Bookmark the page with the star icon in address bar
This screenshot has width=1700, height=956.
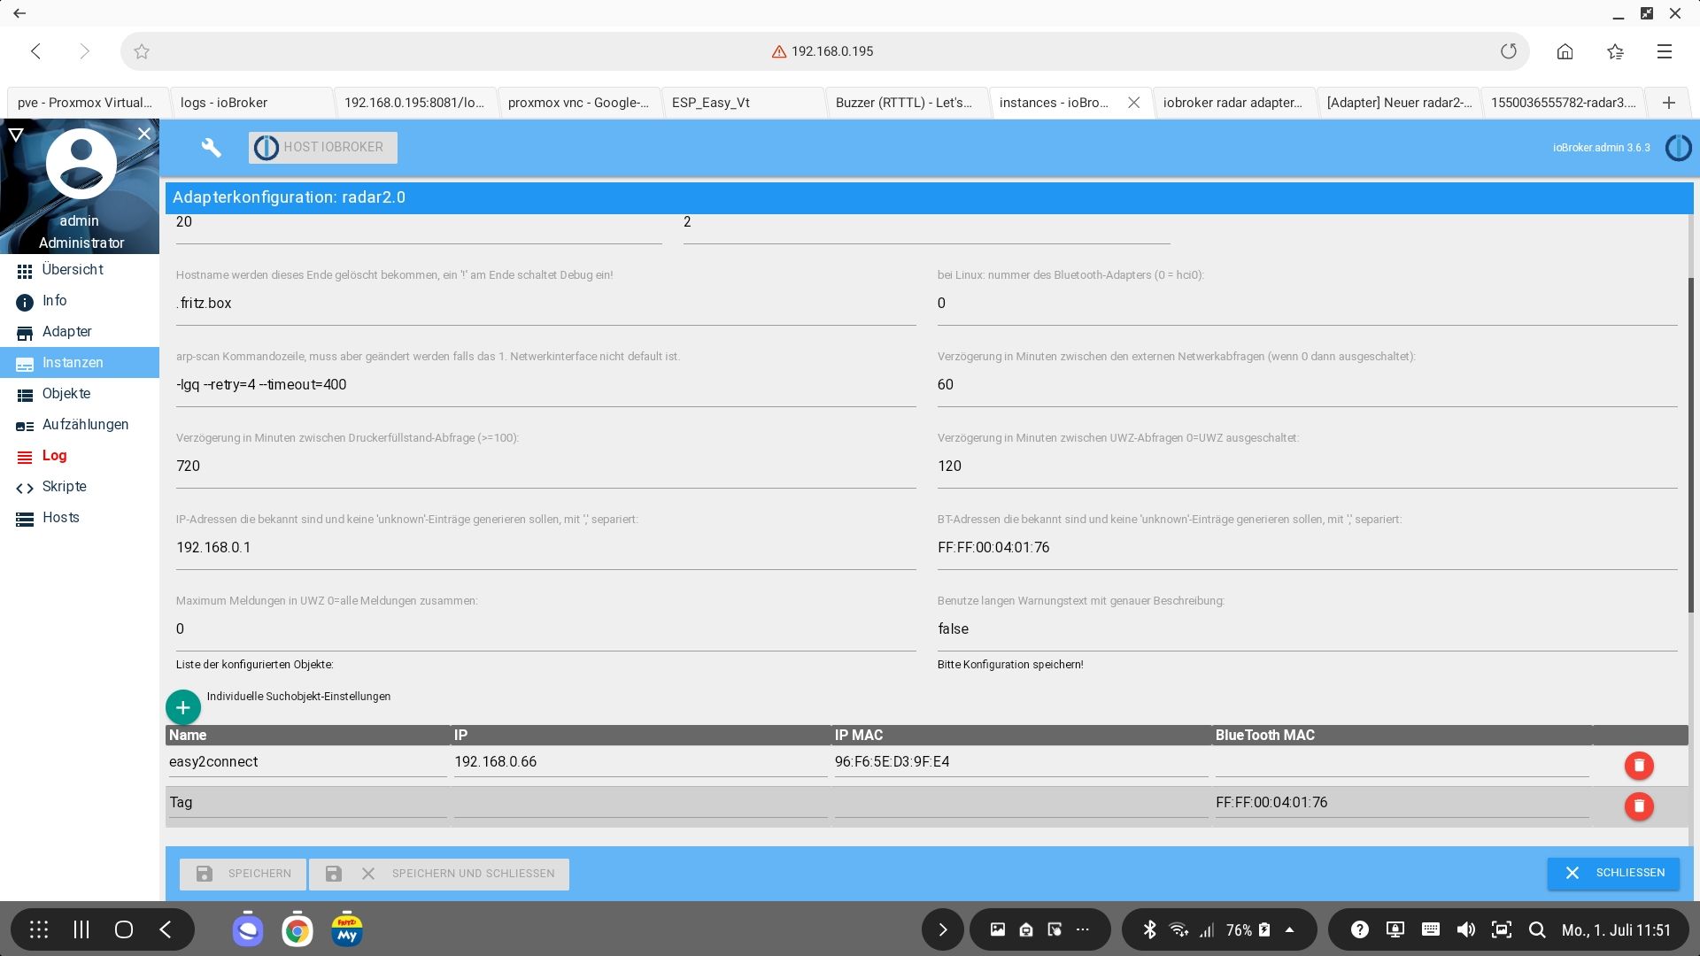tap(142, 51)
